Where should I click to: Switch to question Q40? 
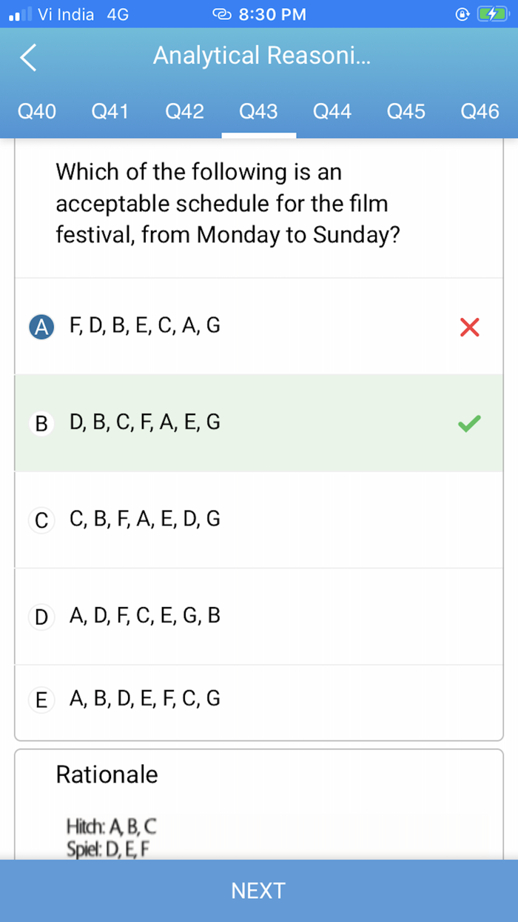[37, 112]
